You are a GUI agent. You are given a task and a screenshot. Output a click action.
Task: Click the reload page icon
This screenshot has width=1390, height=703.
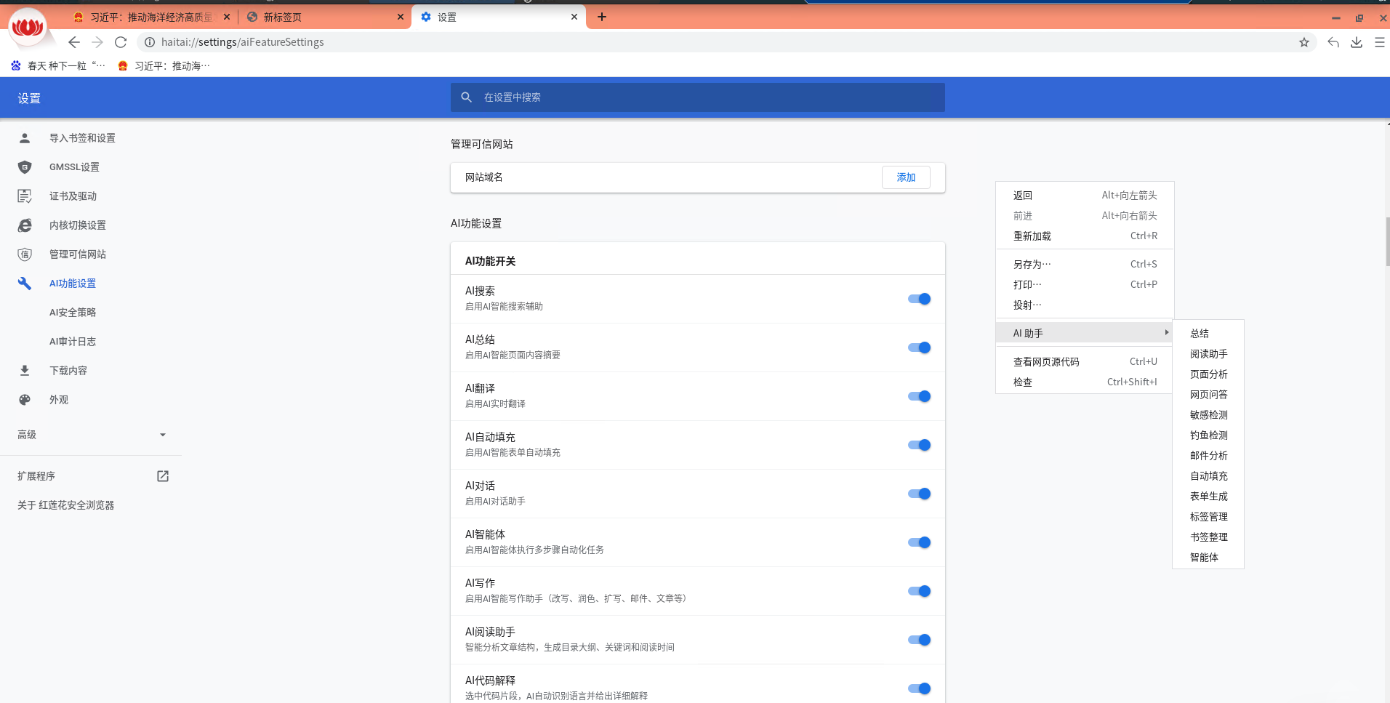[x=121, y=42]
